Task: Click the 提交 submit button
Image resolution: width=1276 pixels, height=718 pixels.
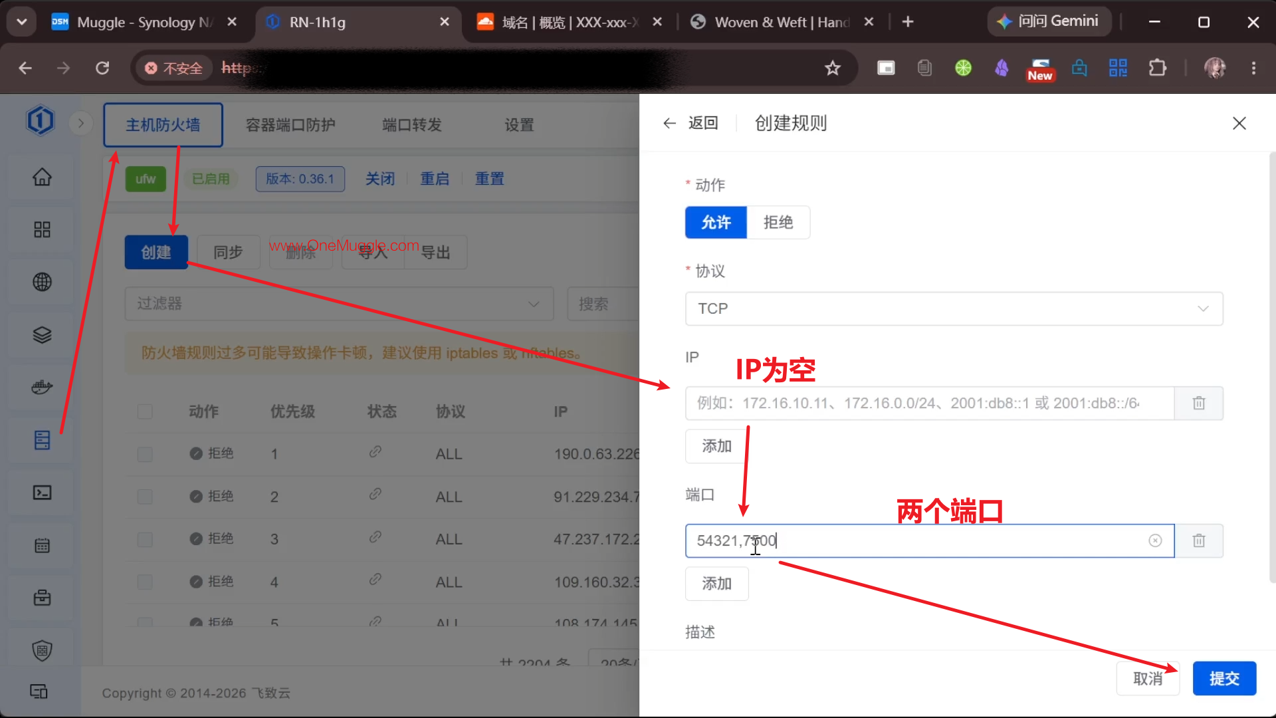Action: pyautogui.click(x=1224, y=678)
